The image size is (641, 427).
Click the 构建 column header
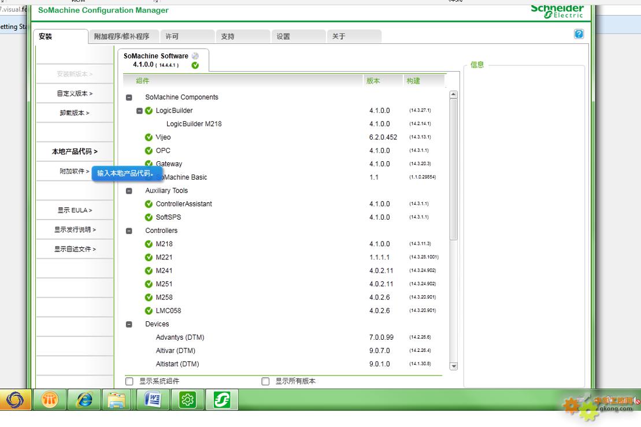424,81
